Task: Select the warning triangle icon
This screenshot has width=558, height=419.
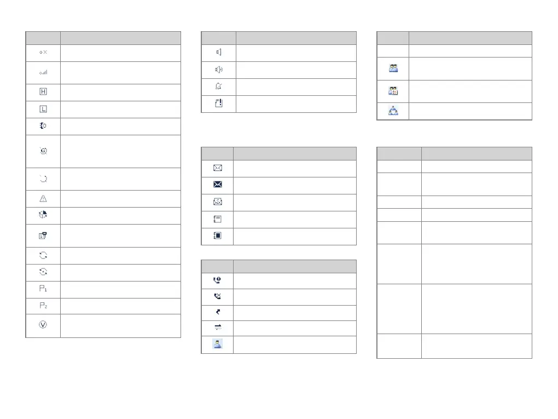Action: tap(43, 198)
